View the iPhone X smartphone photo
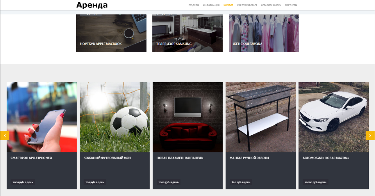 [x=42, y=117]
